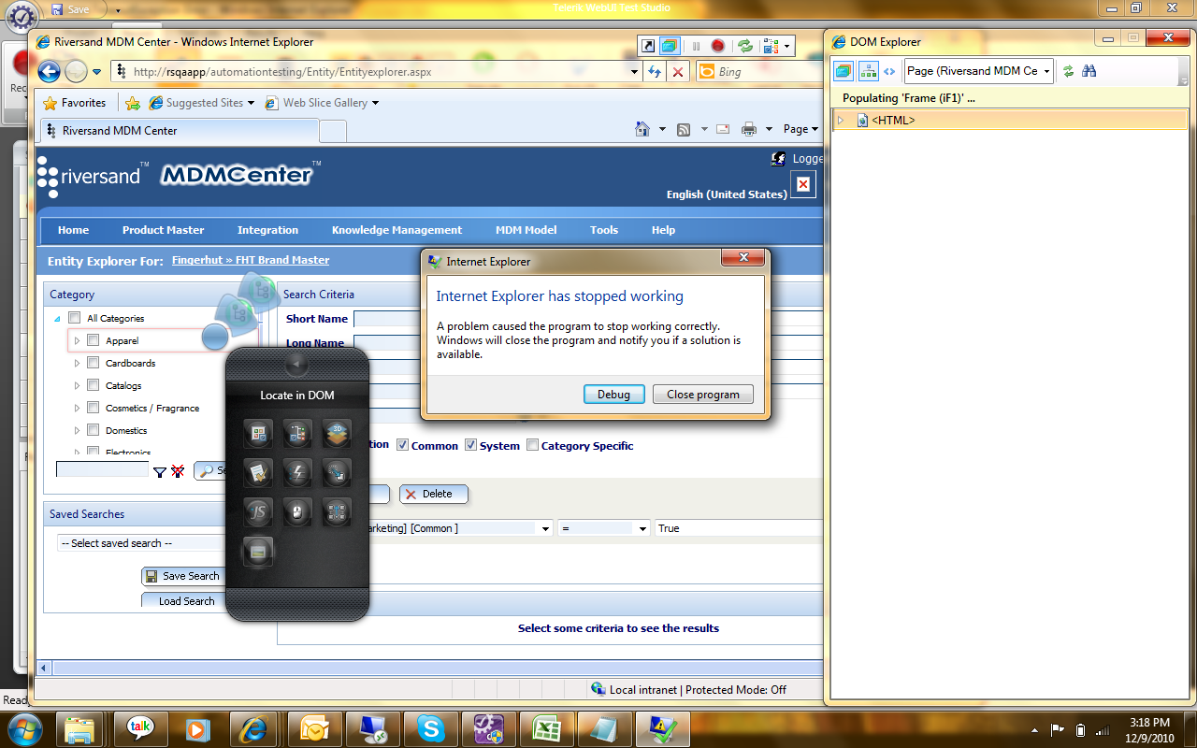This screenshot has height=748, width=1197.
Task: Collapse the All Categories tree node
Action: click(x=58, y=318)
